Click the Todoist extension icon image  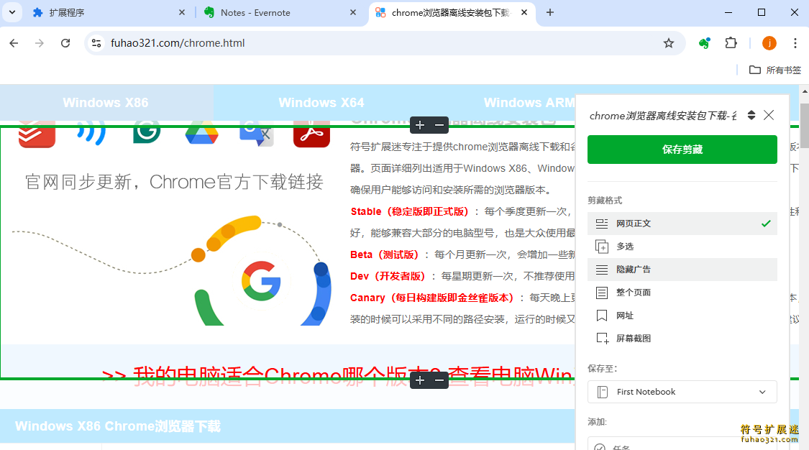[37, 133]
